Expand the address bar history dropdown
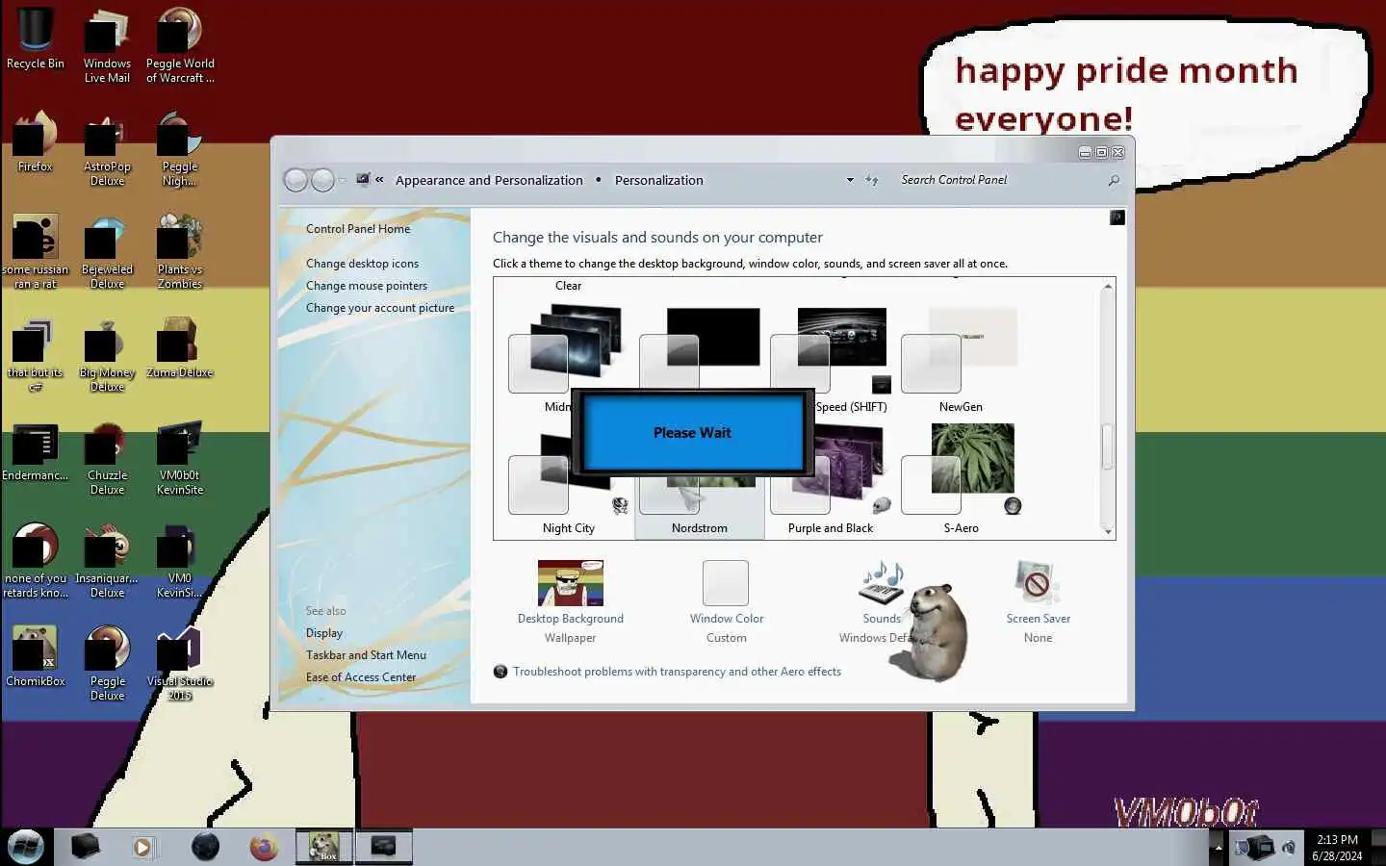Image resolution: width=1386 pixels, height=866 pixels. [850, 180]
